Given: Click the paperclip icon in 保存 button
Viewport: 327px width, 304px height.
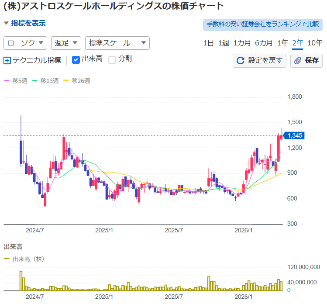Looking at the screenshot, I should [298, 61].
